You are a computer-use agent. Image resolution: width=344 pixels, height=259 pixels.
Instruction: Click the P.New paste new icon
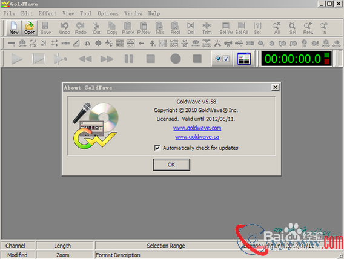pos(144,28)
